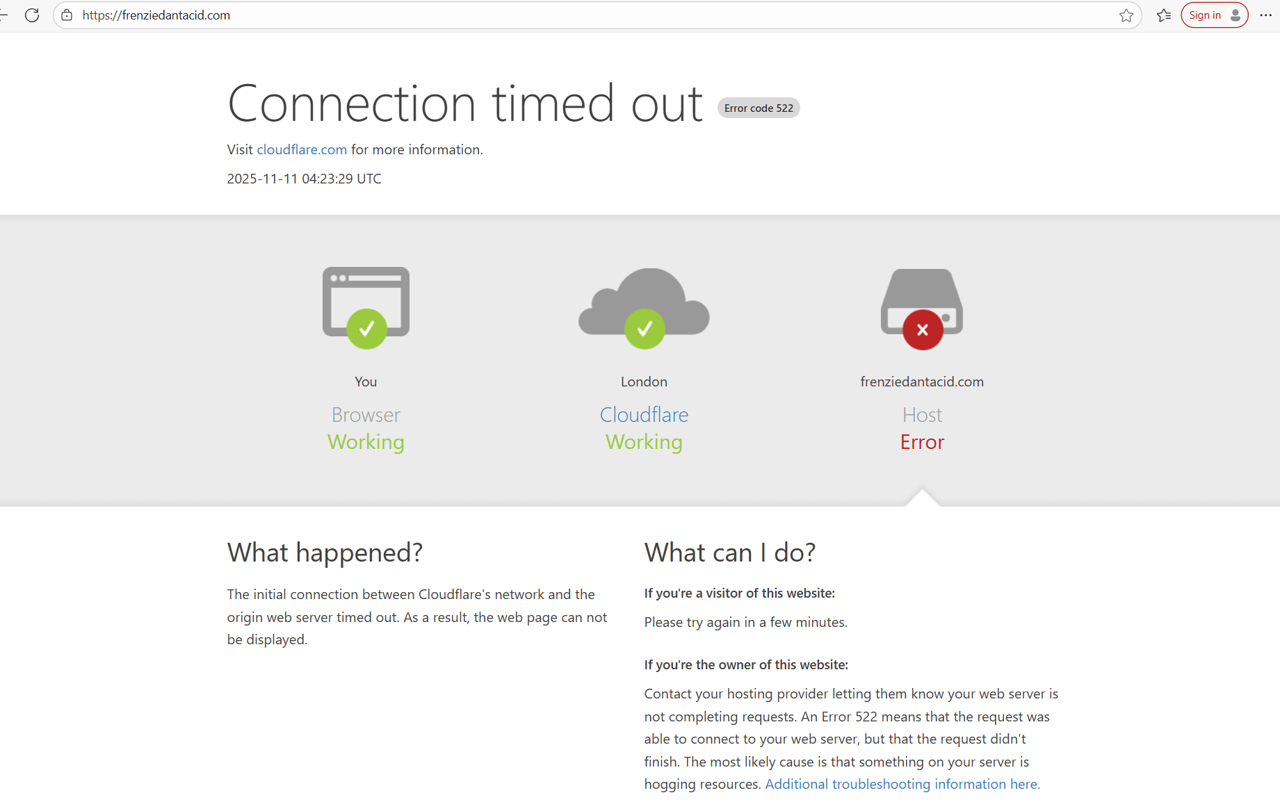Click the browser refresh icon
The image size is (1280, 802).
click(32, 15)
